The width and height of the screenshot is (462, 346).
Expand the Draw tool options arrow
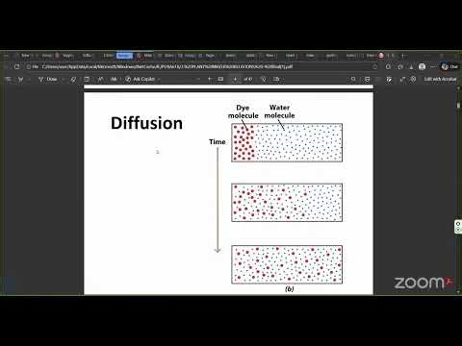pos(63,79)
